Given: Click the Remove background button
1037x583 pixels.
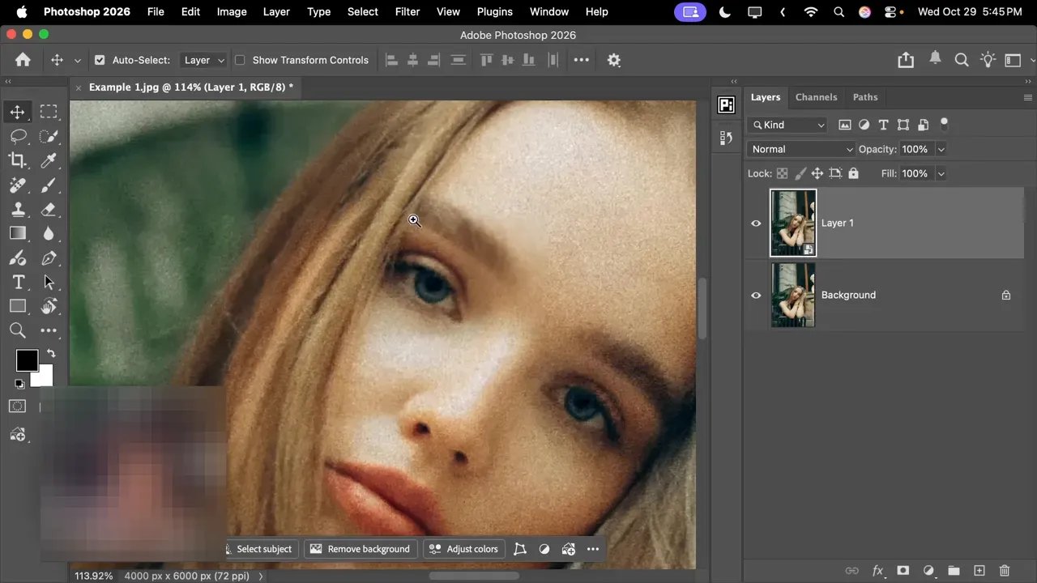Looking at the screenshot, I should click(361, 548).
